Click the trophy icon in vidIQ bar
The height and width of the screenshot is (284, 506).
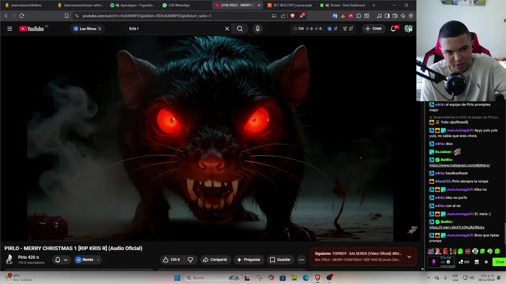(x=345, y=28)
